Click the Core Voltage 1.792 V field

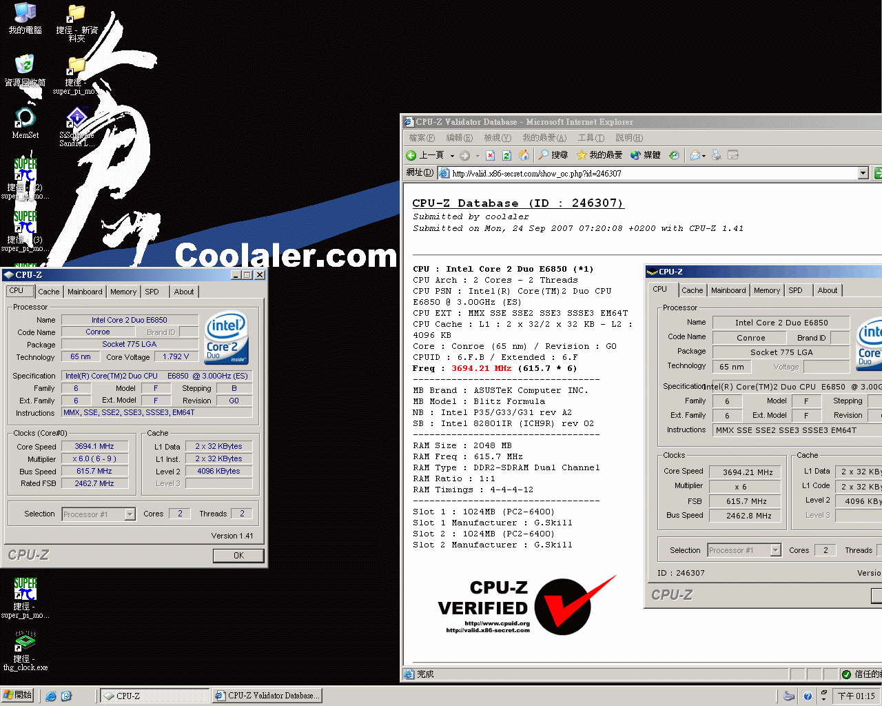pos(176,357)
